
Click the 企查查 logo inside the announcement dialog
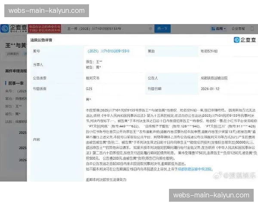(x=245, y=40)
